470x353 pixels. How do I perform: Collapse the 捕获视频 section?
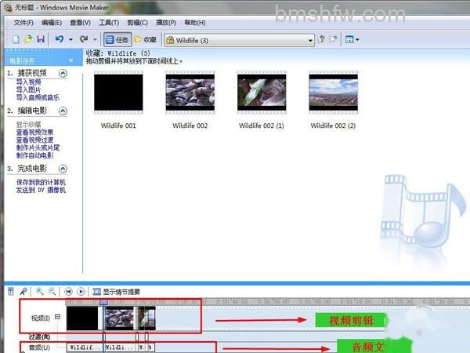tap(63, 73)
